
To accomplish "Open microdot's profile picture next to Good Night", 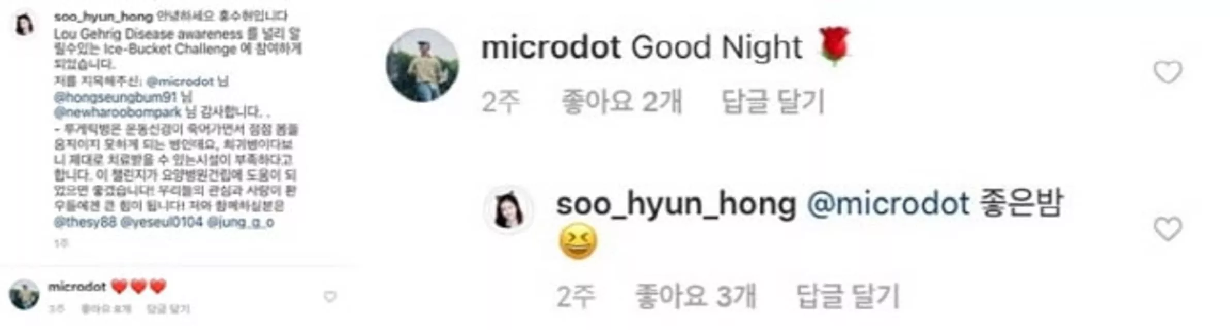I will coord(422,65).
